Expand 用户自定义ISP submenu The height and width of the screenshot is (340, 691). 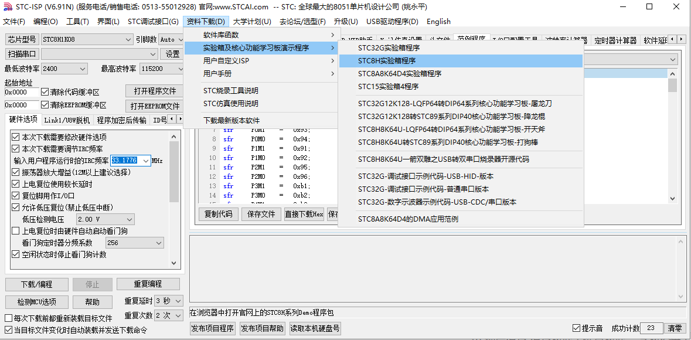click(x=262, y=61)
